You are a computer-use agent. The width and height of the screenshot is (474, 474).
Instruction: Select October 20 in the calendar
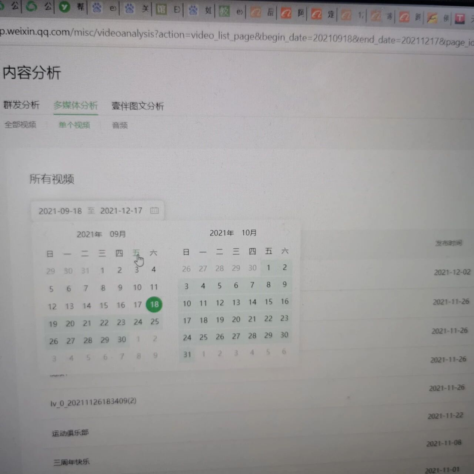pos(236,319)
